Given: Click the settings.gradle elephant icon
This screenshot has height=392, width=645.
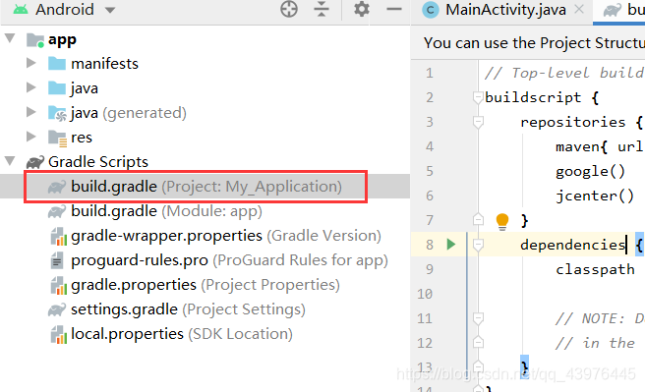Looking at the screenshot, I should (57, 309).
